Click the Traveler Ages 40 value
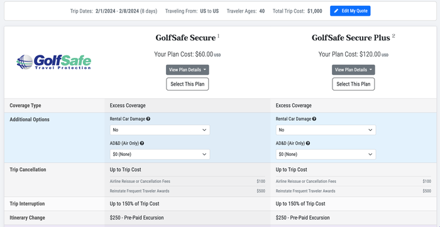 click(x=262, y=11)
